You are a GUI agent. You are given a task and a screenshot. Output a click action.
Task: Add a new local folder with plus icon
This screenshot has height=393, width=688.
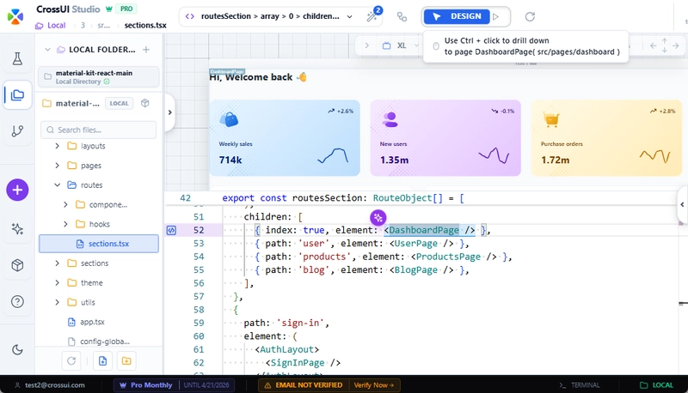pos(146,50)
